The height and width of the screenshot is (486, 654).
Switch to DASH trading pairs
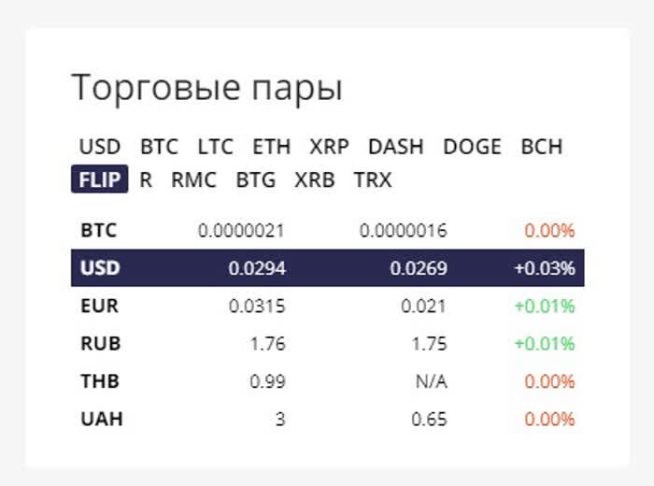pos(395,147)
